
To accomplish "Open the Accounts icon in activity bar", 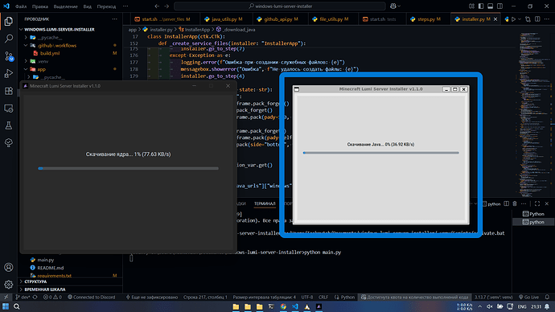I will point(9,268).
